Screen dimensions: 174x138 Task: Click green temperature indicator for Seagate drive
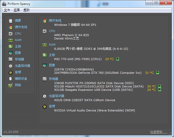[160, 90]
